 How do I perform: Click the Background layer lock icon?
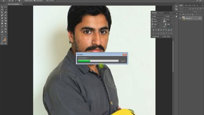point(200,18)
